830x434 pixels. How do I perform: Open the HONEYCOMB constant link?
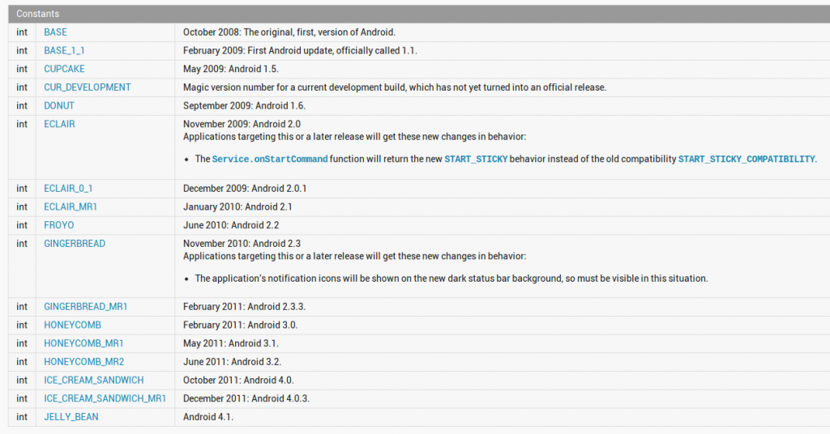[72, 325]
